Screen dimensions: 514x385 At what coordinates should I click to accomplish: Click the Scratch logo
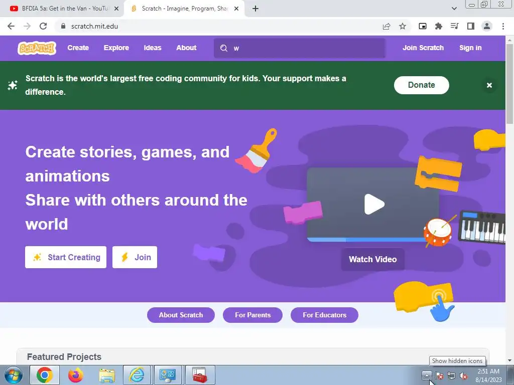pos(37,48)
